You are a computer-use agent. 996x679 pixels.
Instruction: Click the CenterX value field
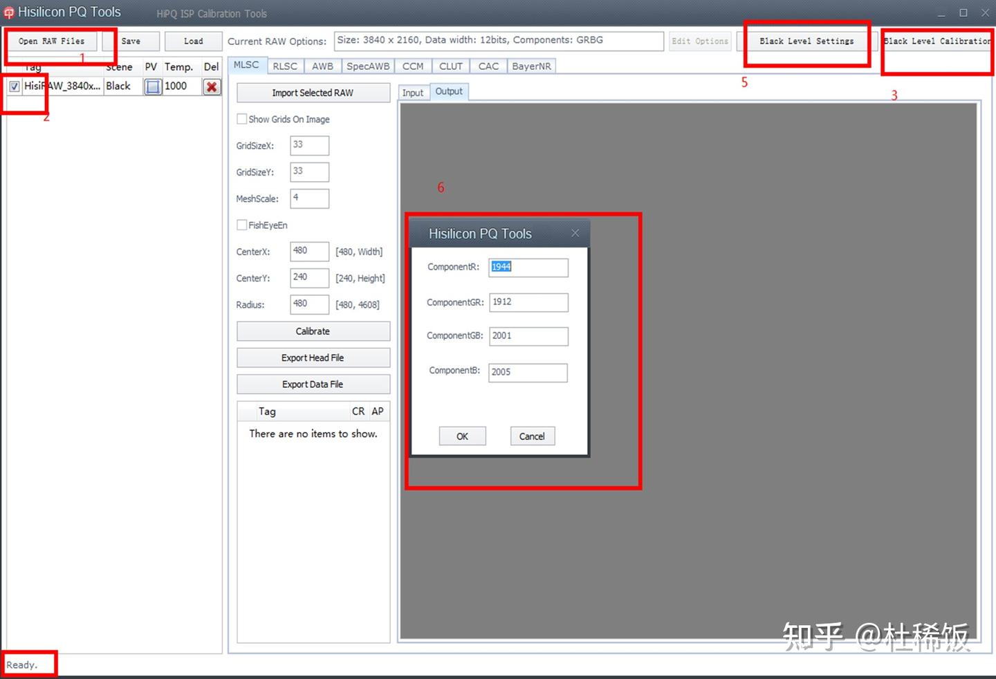(x=309, y=251)
